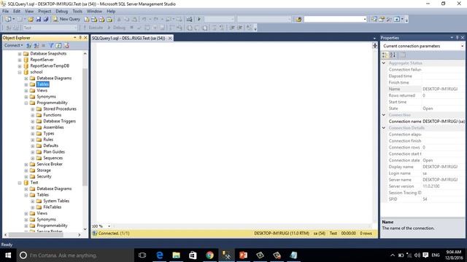467x262 pixels.
Task: Expand the Stored Procedures folder
Action: pos(33,109)
